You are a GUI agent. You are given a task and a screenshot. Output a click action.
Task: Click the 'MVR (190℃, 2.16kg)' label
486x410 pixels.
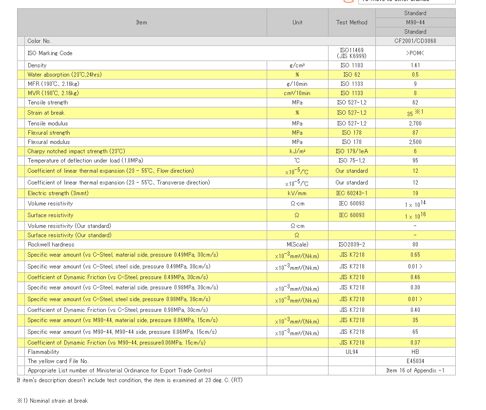click(x=53, y=93)
